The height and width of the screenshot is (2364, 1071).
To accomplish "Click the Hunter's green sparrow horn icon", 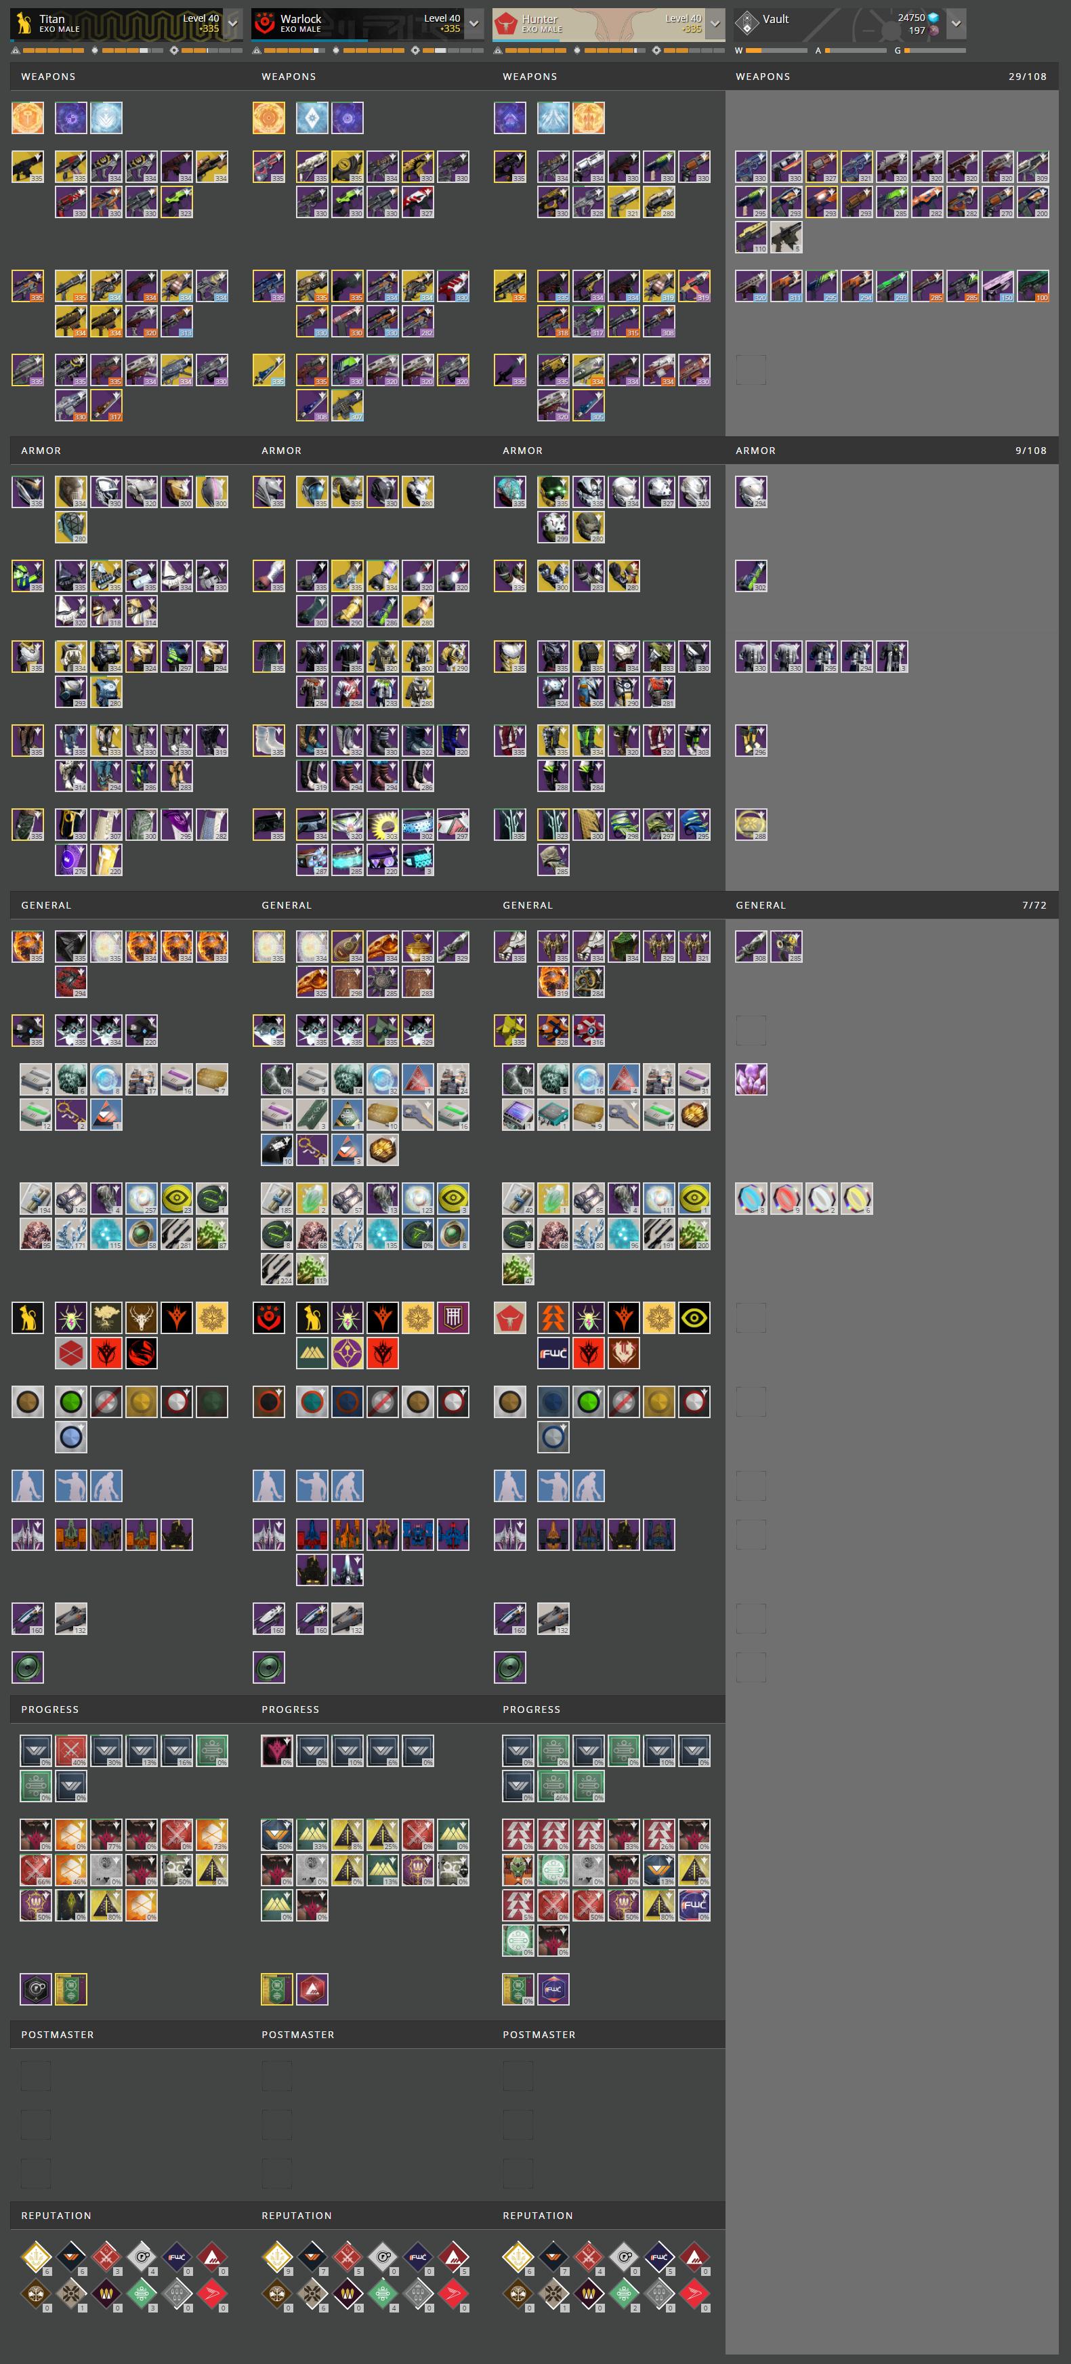I will (x=510, y=1667).
